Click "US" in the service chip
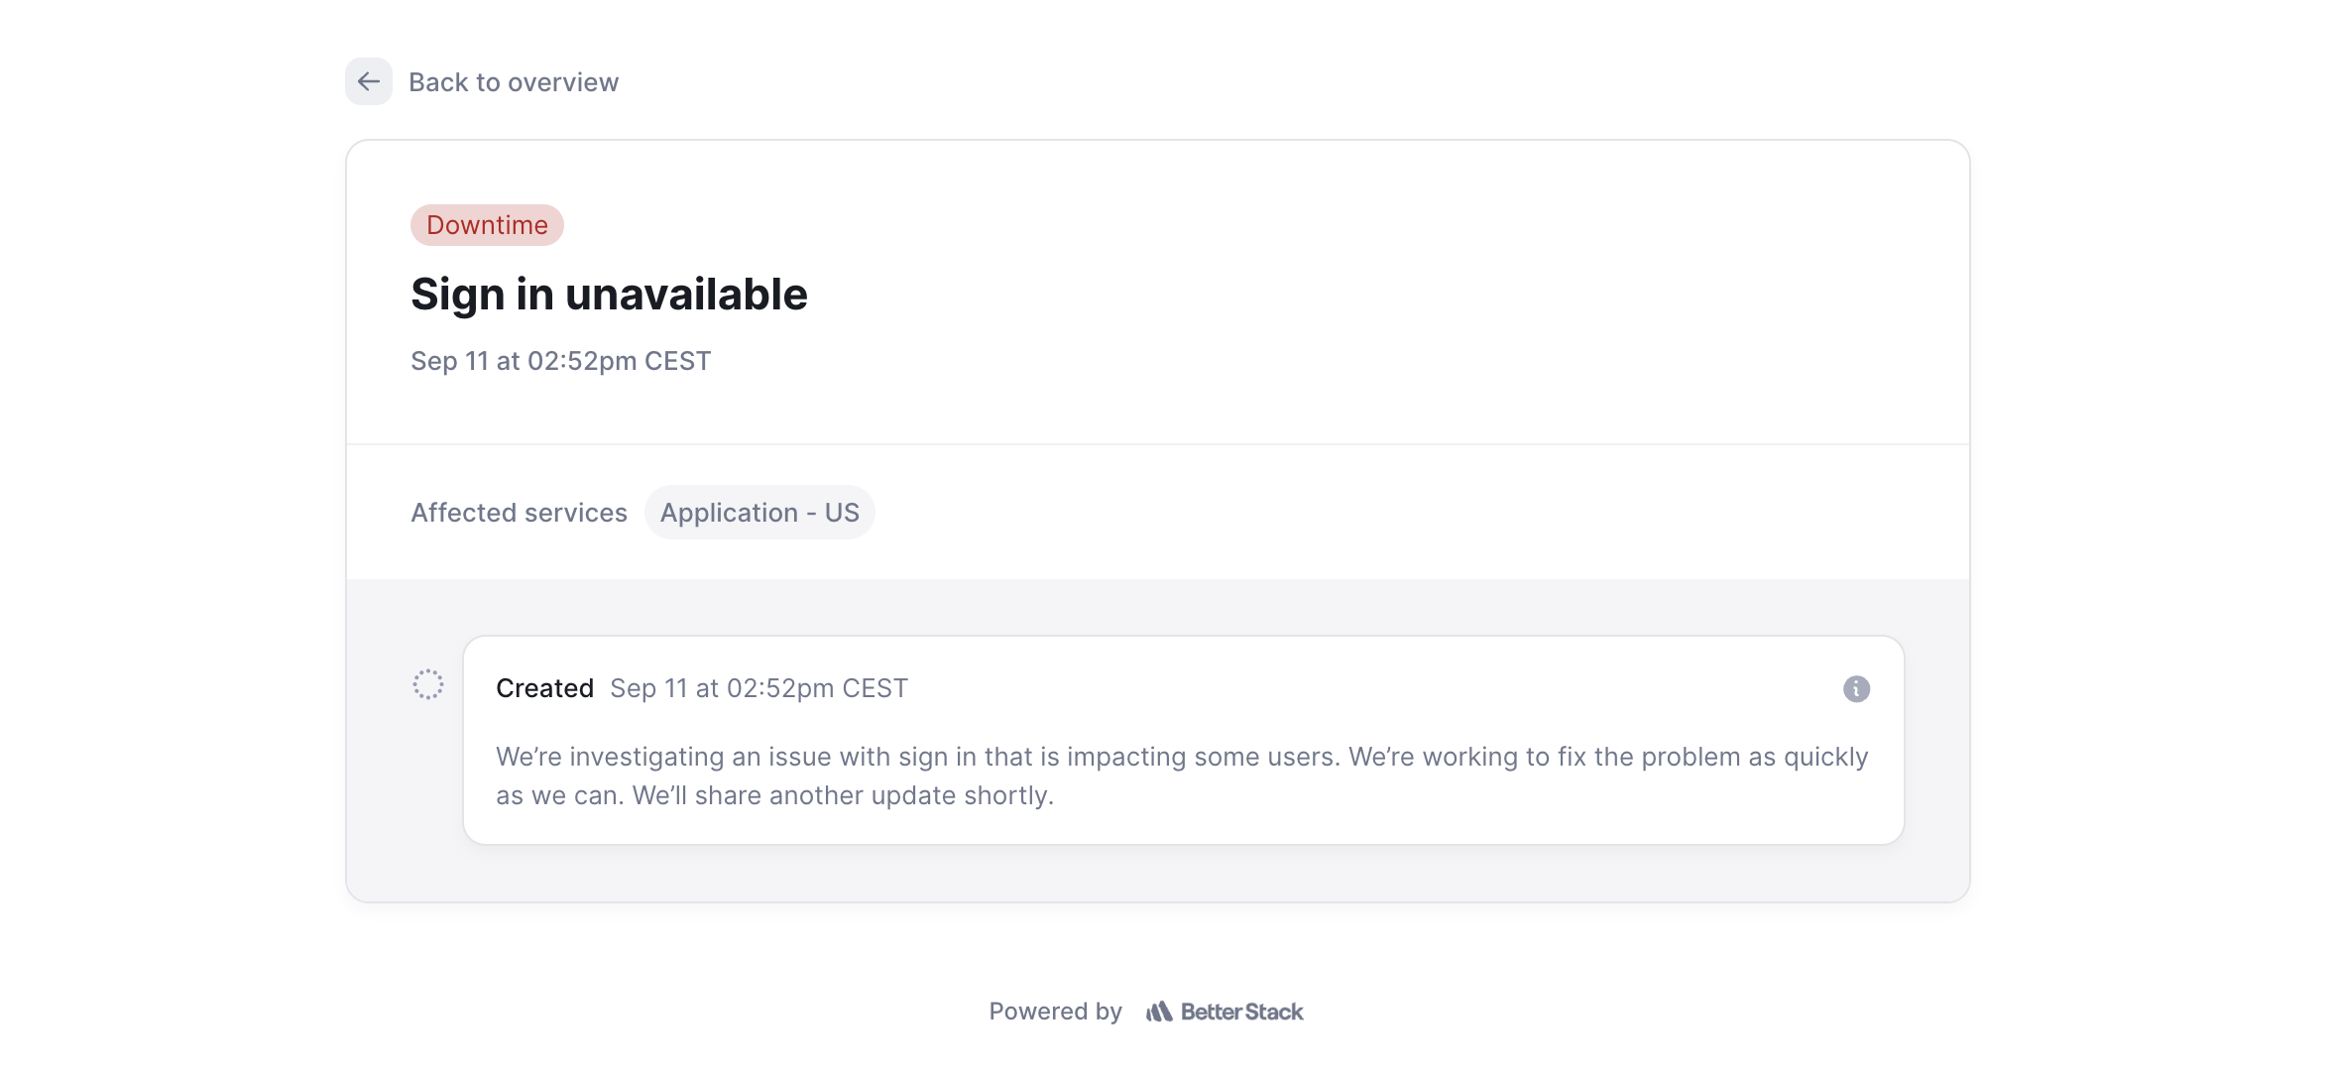Image resolution: width=2334 pixels, height=1075 pixels. (842, 513)
